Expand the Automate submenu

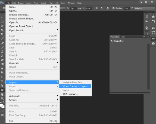coord(33,96)
